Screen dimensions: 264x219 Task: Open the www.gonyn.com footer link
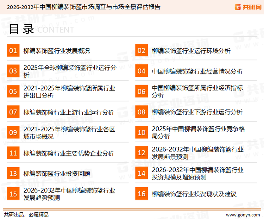[x=243, y=215]
